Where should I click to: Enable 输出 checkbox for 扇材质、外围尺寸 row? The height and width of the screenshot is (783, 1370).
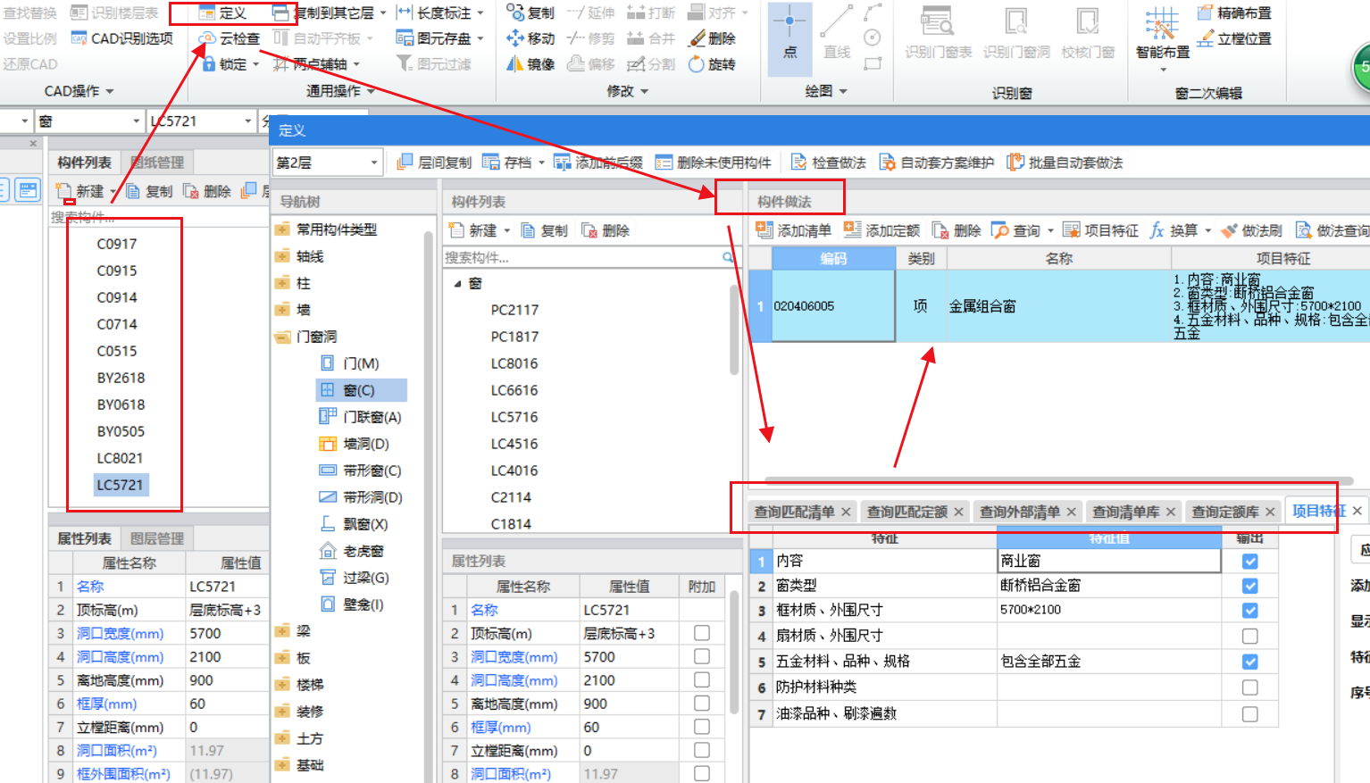click(1250, 636)
